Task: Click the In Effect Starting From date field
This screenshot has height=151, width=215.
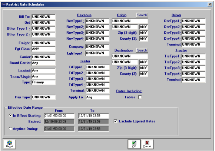Action: point(59,116)
